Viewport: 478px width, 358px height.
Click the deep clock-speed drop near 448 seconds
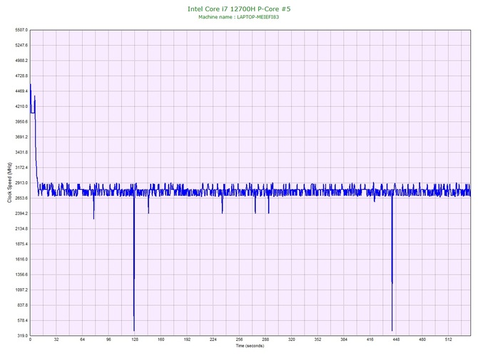(x=392, y=264)
